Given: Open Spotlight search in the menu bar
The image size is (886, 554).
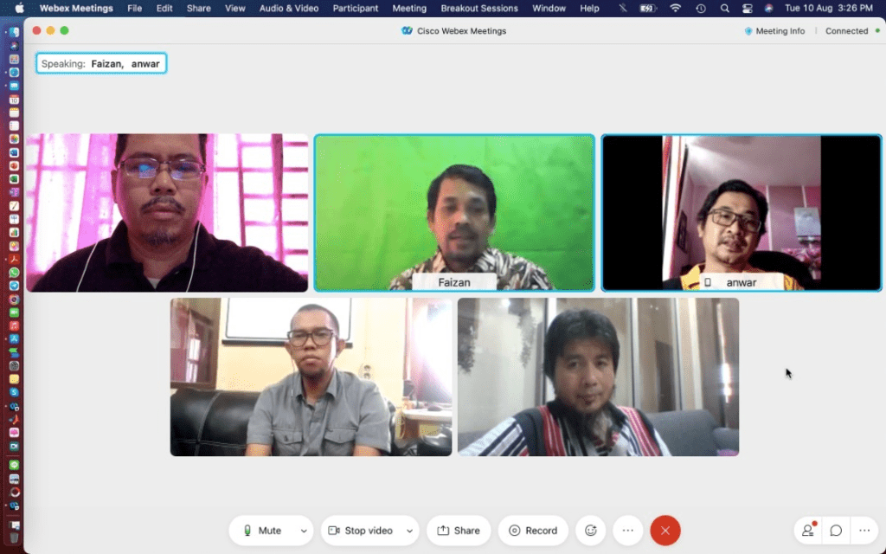Looking at the screenshot, I should pos(724,8).
